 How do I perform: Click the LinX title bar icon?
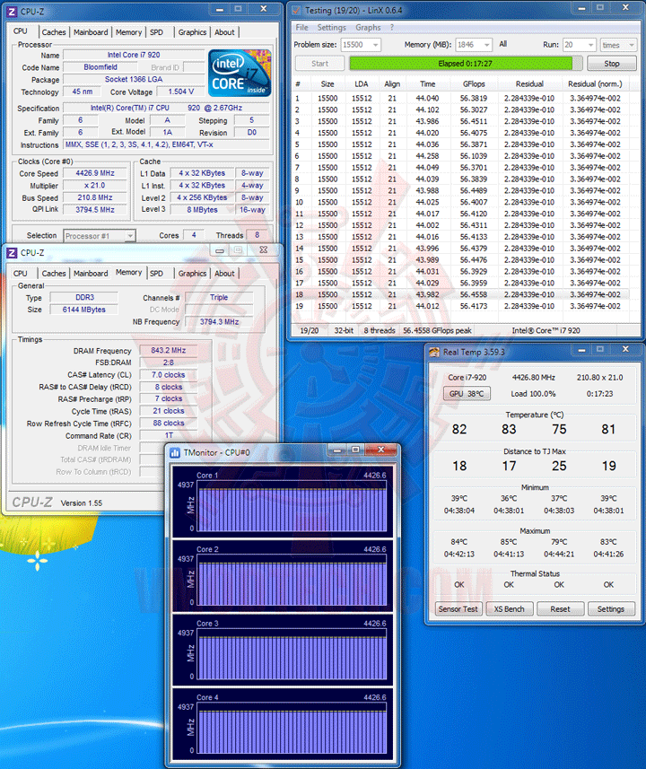pyautogui.click(x=296, y=10)
